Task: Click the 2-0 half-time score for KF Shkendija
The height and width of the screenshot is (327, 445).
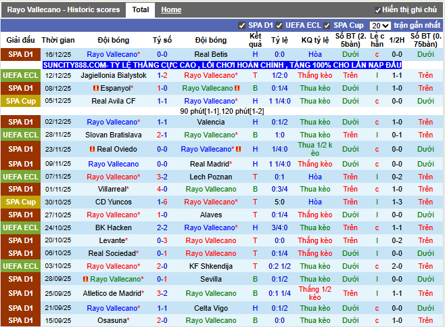Action: tap(397, 266)
